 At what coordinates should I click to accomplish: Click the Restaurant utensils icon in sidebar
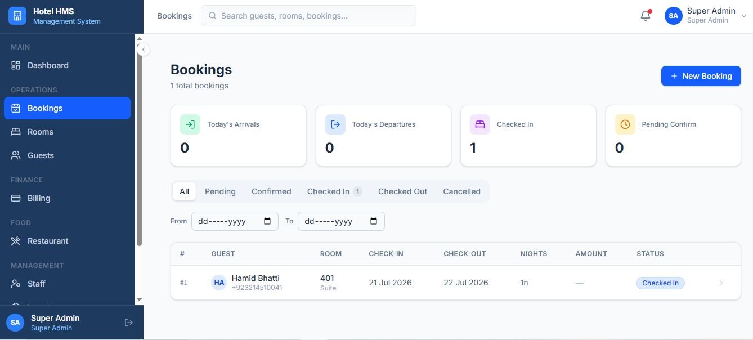[16, 241]
